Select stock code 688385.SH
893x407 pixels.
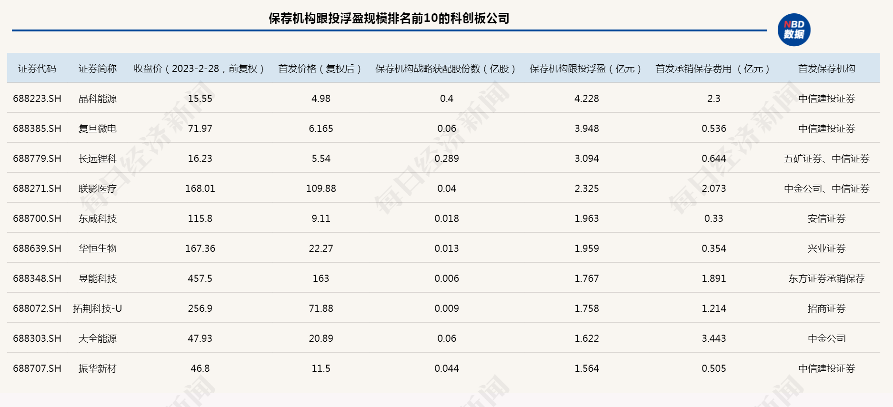click(x=37, y=129)
